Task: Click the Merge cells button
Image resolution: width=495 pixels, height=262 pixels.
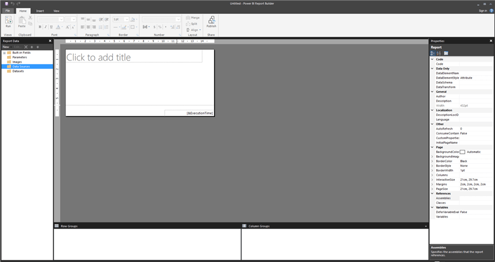Action: pyautogui.click(x=193, y=18)
